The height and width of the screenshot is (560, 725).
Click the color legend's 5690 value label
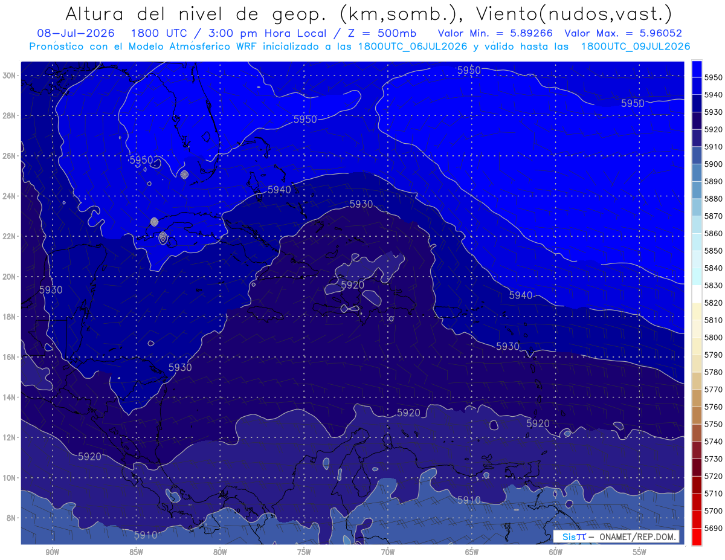714,528
